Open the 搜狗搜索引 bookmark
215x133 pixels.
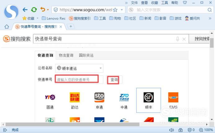click(x=80, y=18)
